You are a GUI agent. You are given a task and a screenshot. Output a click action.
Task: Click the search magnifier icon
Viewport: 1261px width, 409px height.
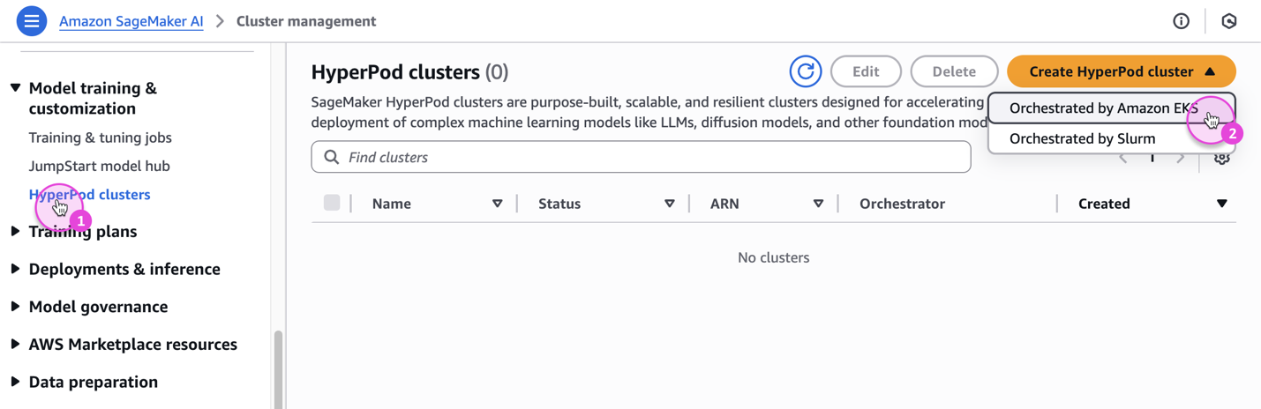(x=332, y=157)
